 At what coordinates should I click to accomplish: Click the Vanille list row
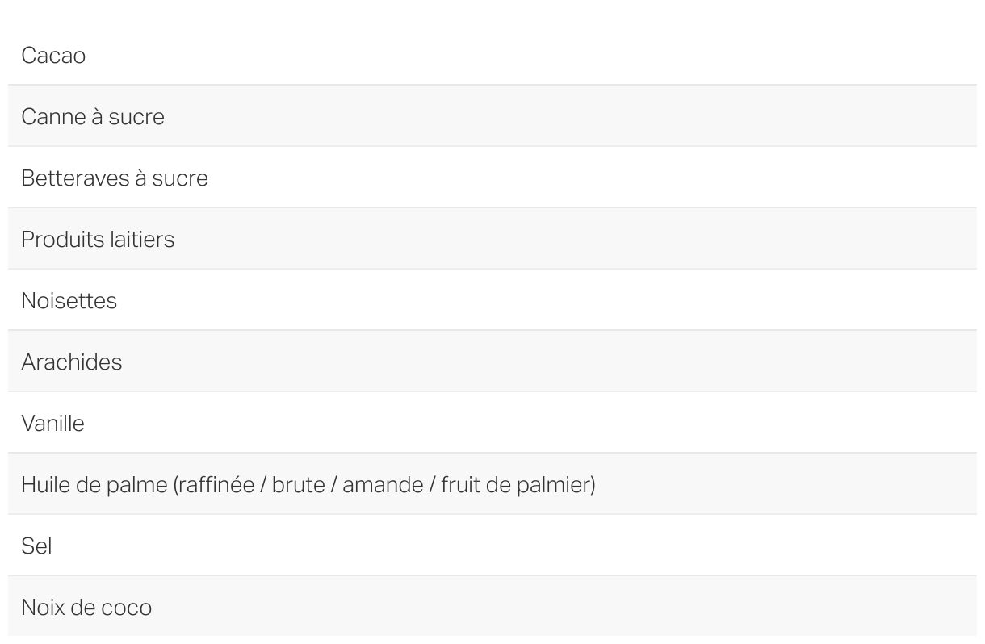coord(492,422)
